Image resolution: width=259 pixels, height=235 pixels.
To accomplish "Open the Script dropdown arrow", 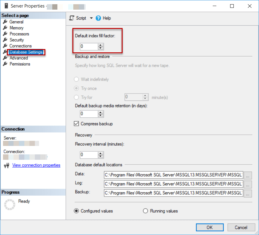I will pyautogui.click(x=91, y=18).
